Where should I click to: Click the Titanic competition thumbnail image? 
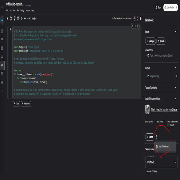(147, 109)
